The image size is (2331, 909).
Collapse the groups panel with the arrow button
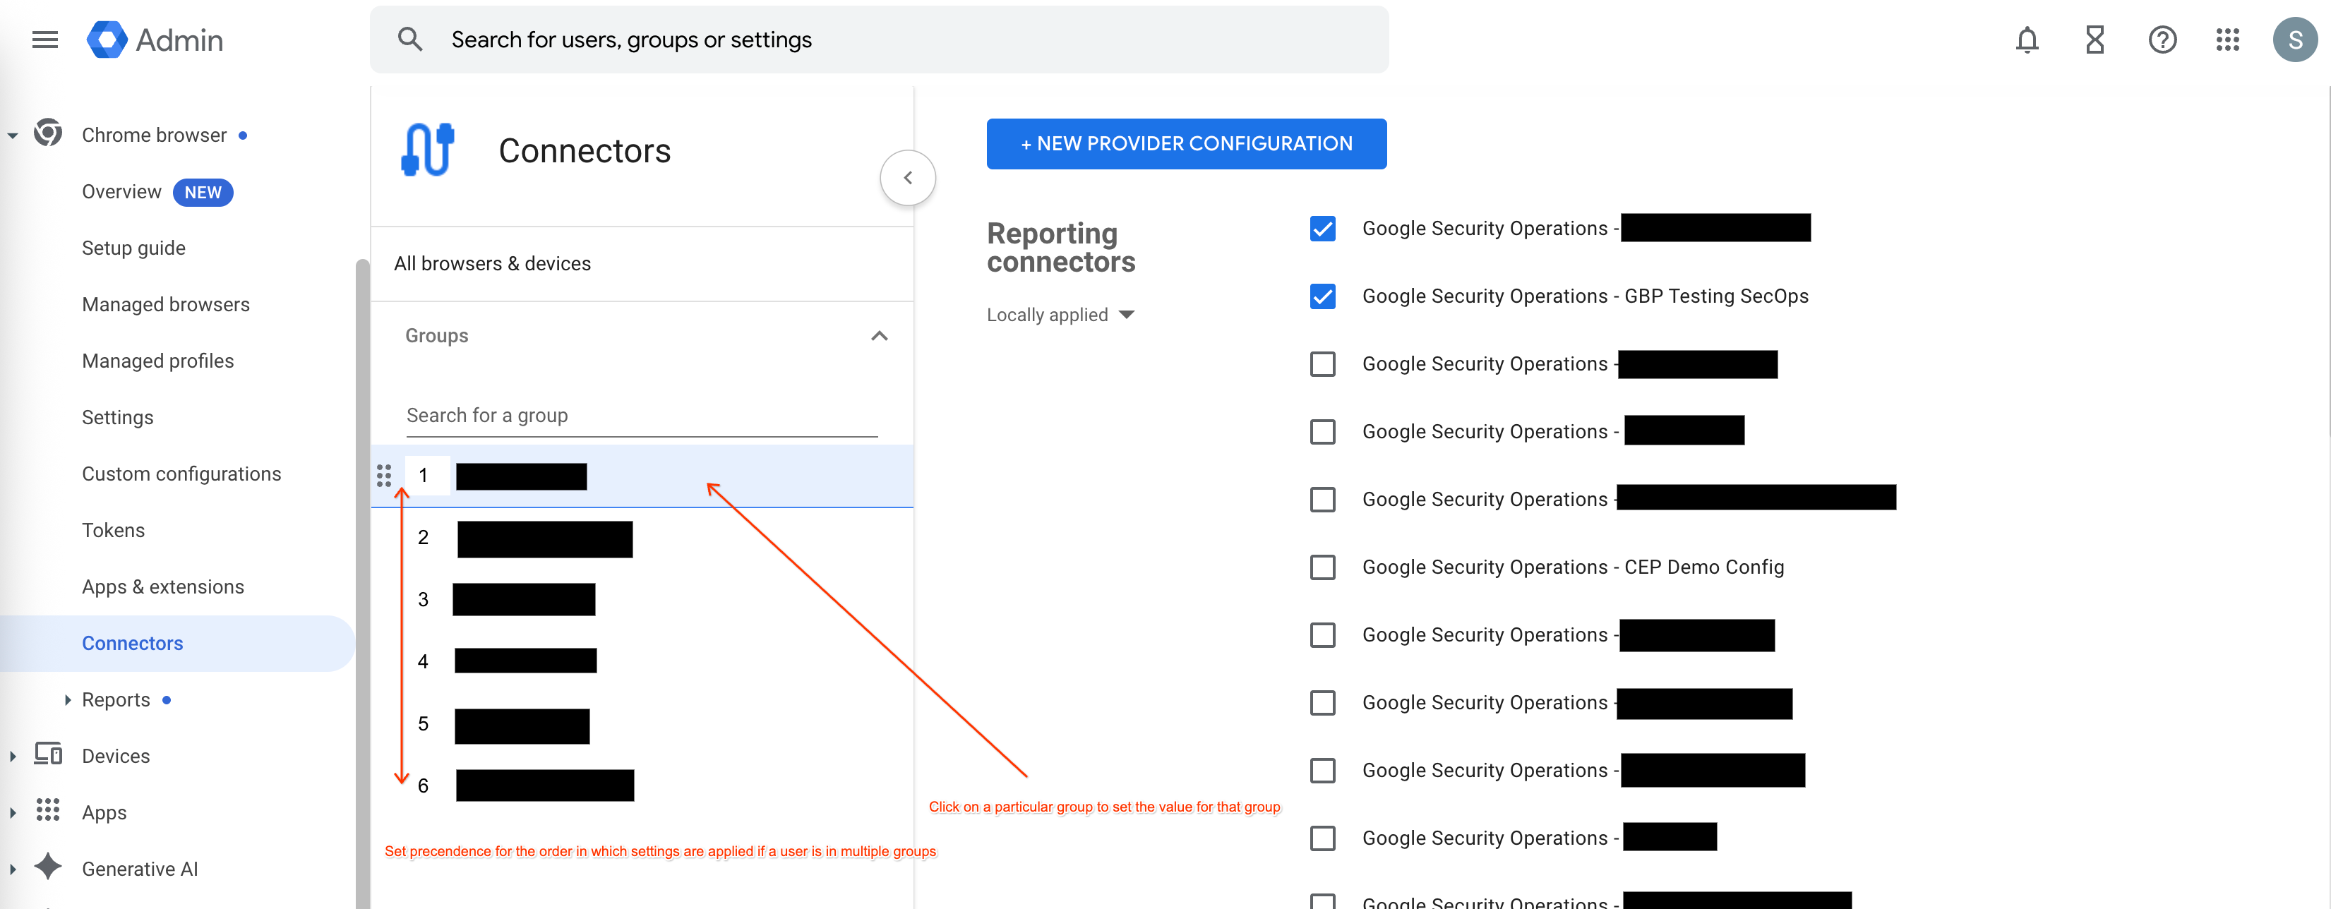click(908, 178)
